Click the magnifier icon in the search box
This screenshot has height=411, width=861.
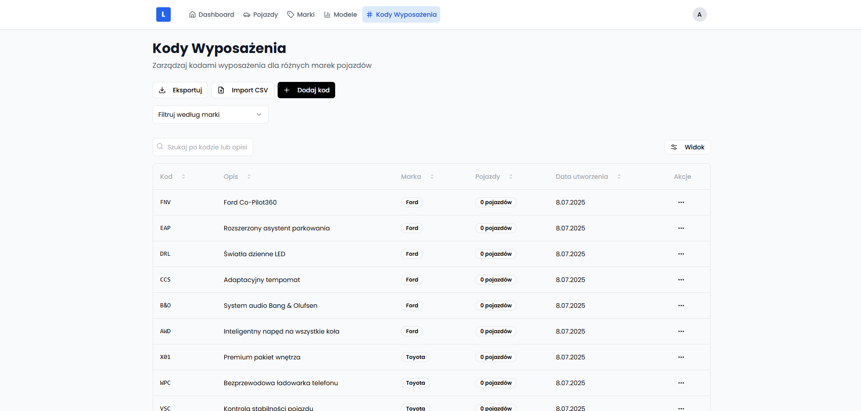160,146
